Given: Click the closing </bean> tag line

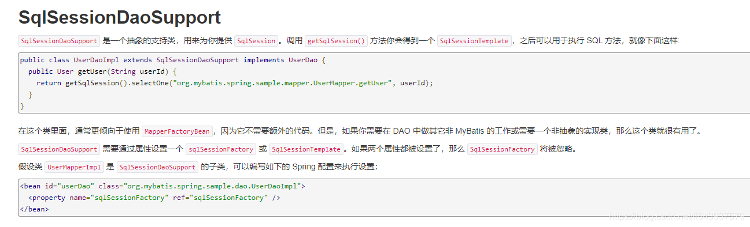Looking at the screenshot, I should (34, 209).
